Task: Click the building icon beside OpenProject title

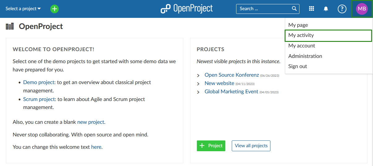Action: [x=10, y=26]
